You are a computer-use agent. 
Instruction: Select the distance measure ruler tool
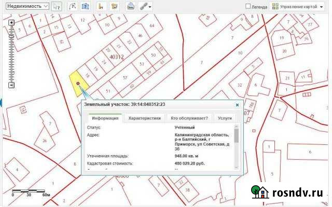point(101,6)
